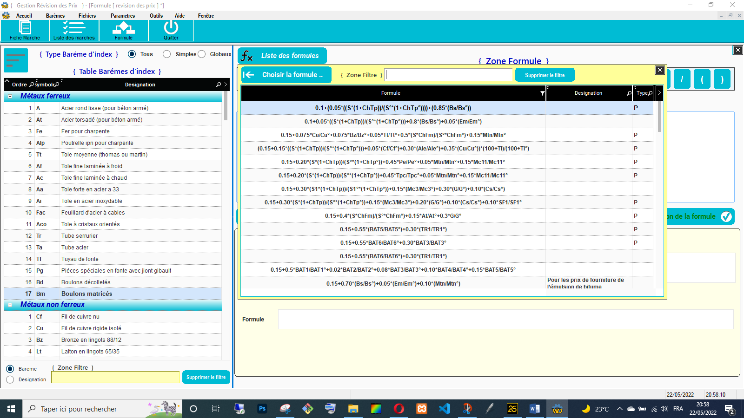Open the Formule toolbar icon
The width and height of the screenshot is (744, 418).
click(x=124, y=28)
